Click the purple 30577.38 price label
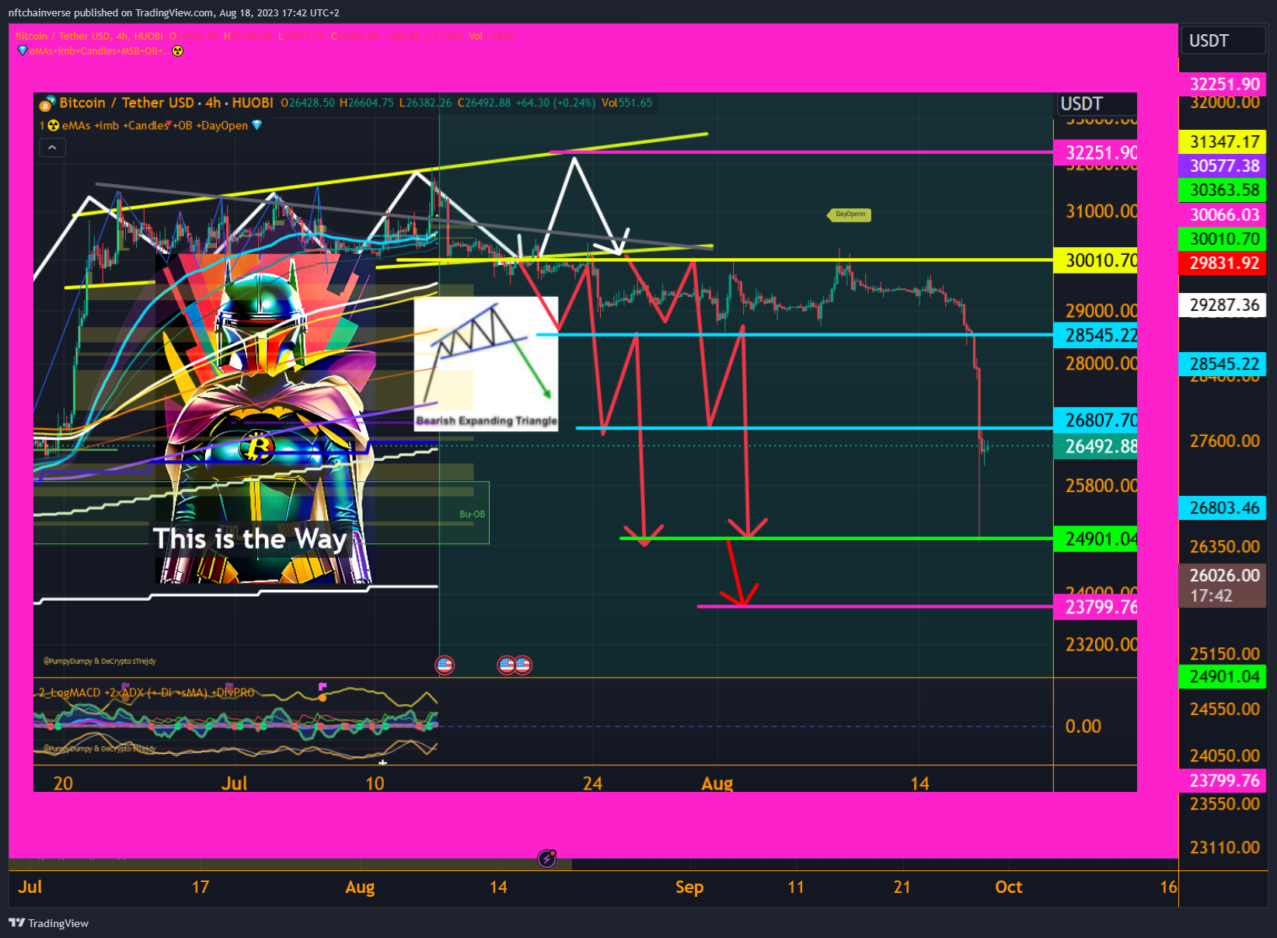1277x938 pixels. [x=1223, y=166]
